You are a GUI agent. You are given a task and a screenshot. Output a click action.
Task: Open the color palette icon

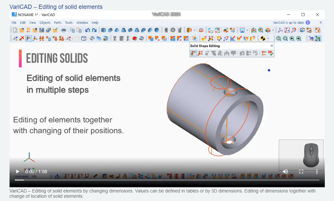(x=92, y=38)
